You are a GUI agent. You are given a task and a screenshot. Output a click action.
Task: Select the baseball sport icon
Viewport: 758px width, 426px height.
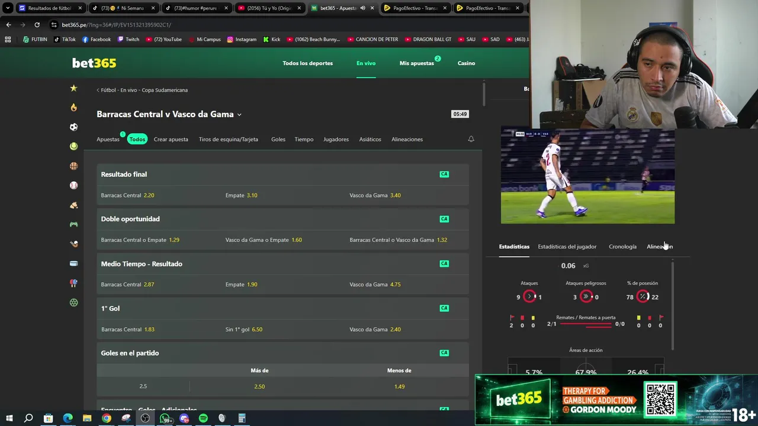point(73,185)
